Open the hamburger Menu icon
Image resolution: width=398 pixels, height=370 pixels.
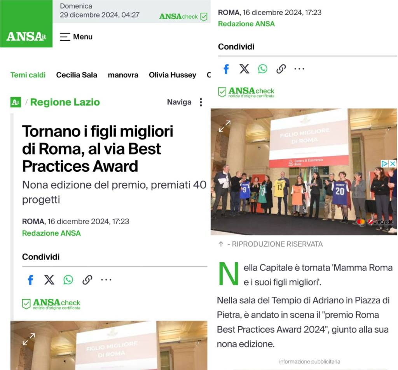65,37
